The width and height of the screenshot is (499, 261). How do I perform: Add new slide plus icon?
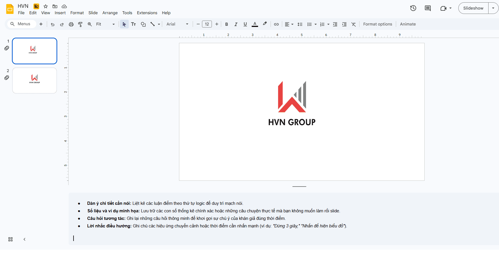(x=41, y=24)
